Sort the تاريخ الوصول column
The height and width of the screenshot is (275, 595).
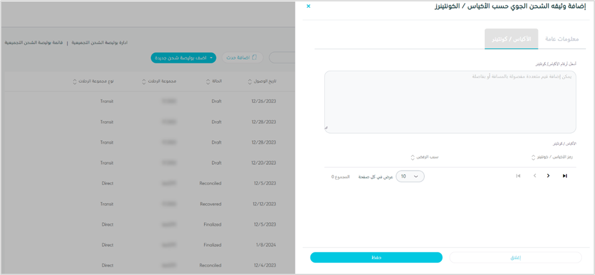(250, 81)
